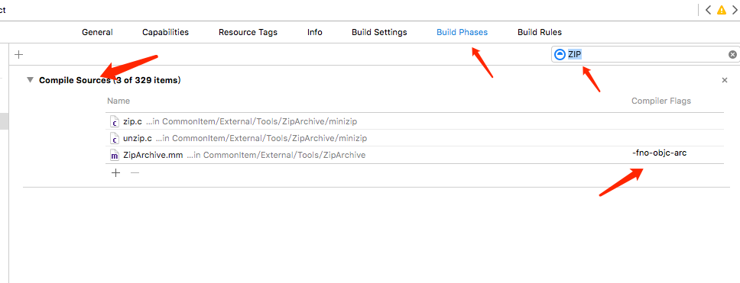Open the Info tab

315,32
